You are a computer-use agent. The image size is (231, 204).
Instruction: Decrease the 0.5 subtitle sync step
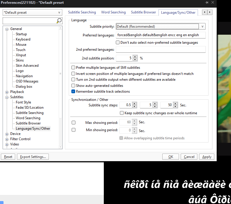(135, 106)
